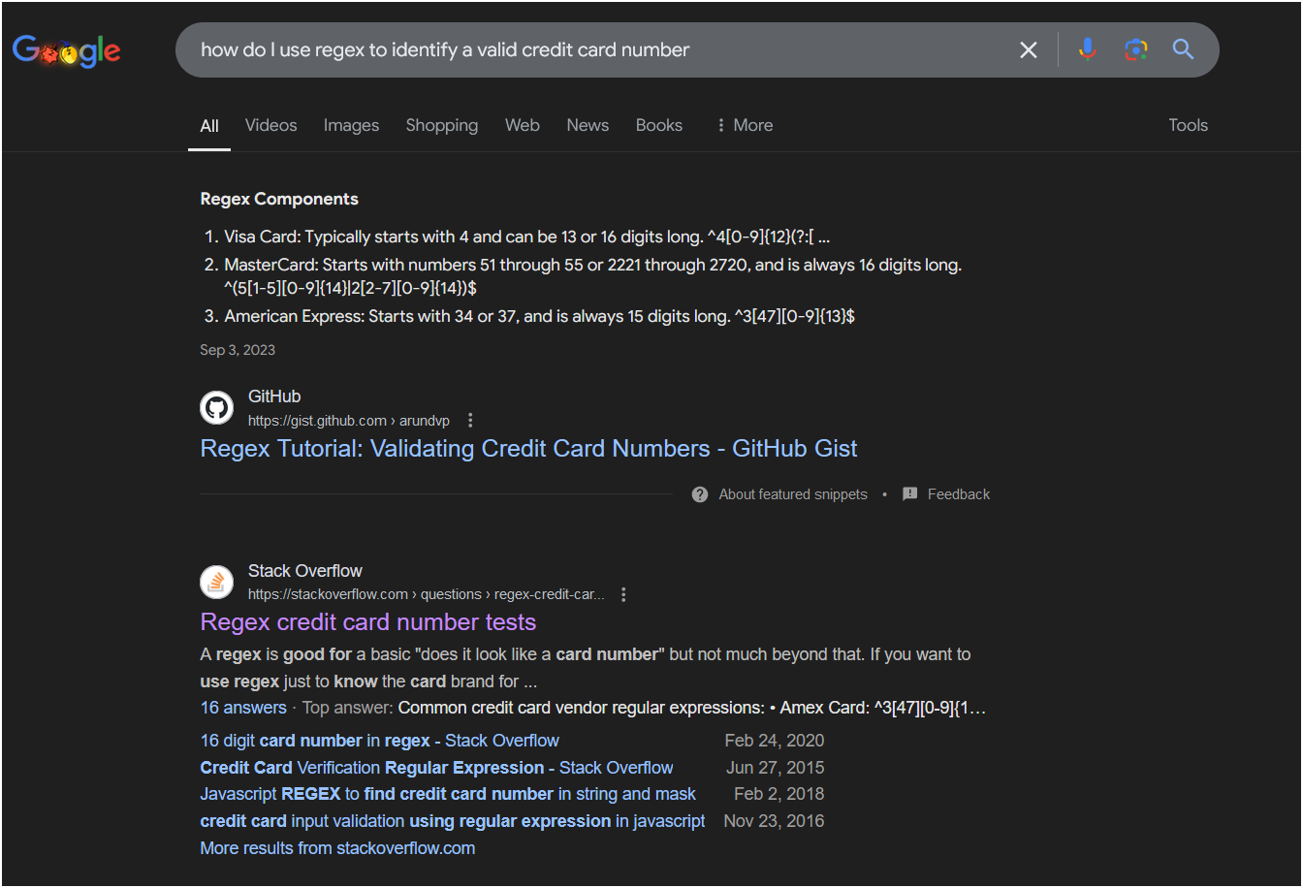Open options dots next to gist.github.com URL
The image size is (1303, 888).
pyautogui.click(x=470, y=421)
